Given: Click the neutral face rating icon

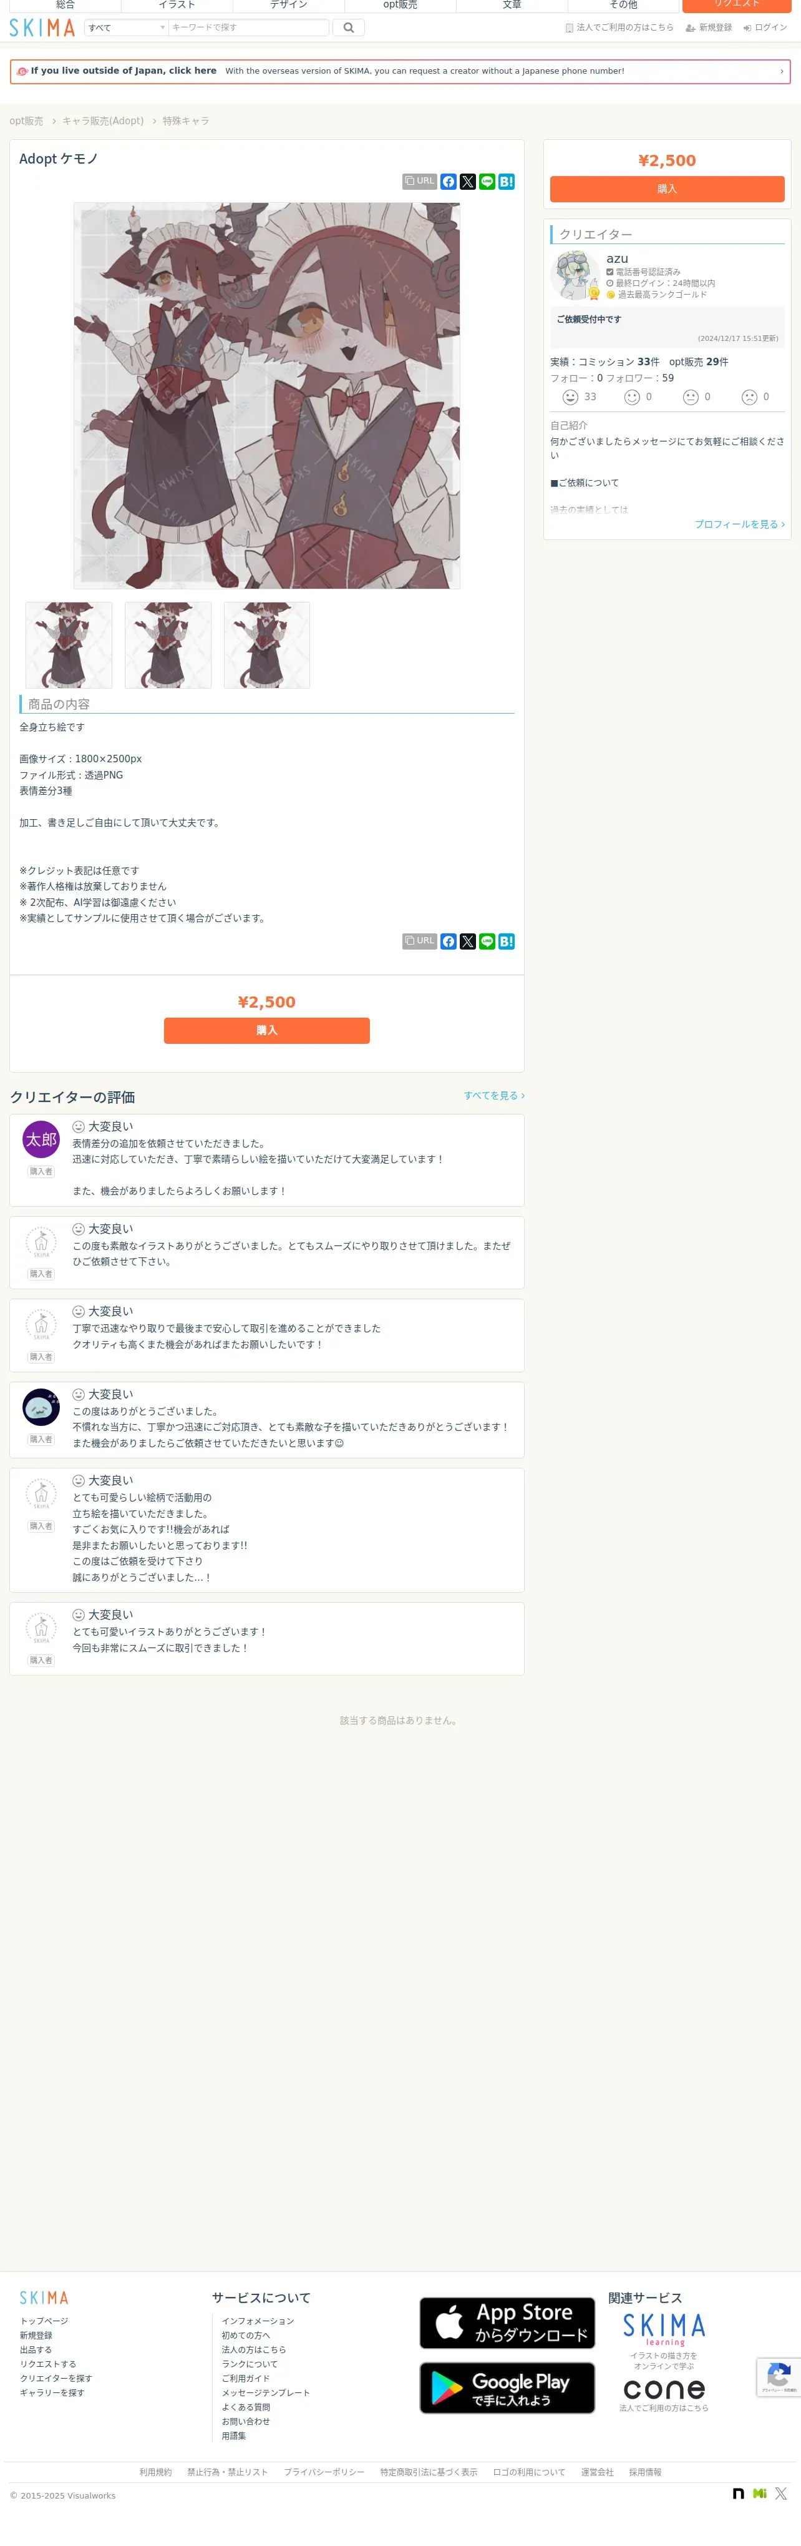Looking at the screenshot, I should pos(691,397).
